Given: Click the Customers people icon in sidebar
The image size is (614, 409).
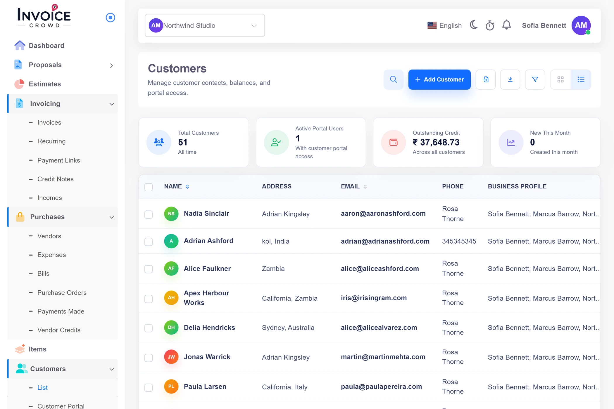Looking at the screenshot, I should (x=21, y=369).
